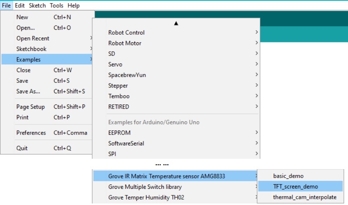348x205 pixels.
Task: Open the Edit menu
Action: [20, 5]
